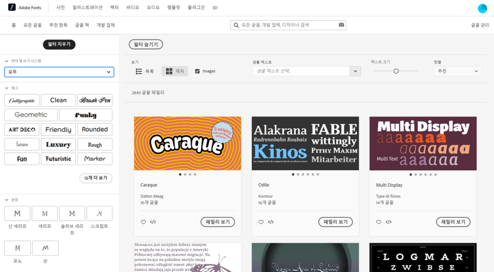Favorite Multi Display with heart icon

click(379, 222)
